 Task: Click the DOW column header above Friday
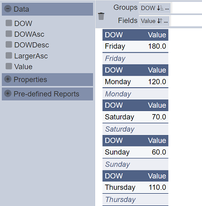pyautogui.click(x=114, y=35)
